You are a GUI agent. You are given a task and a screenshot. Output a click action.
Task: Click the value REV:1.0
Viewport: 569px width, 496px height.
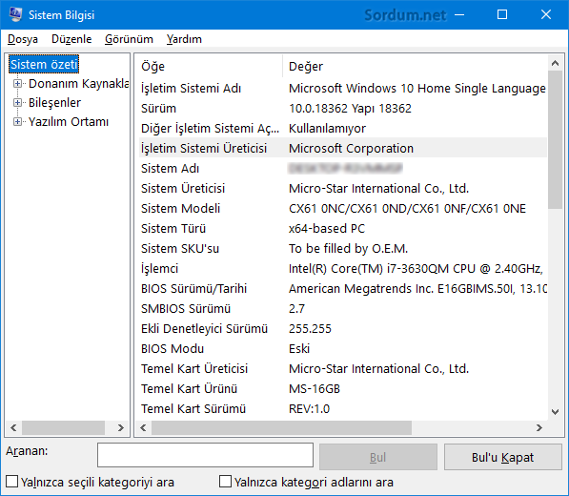pos(309,408)
